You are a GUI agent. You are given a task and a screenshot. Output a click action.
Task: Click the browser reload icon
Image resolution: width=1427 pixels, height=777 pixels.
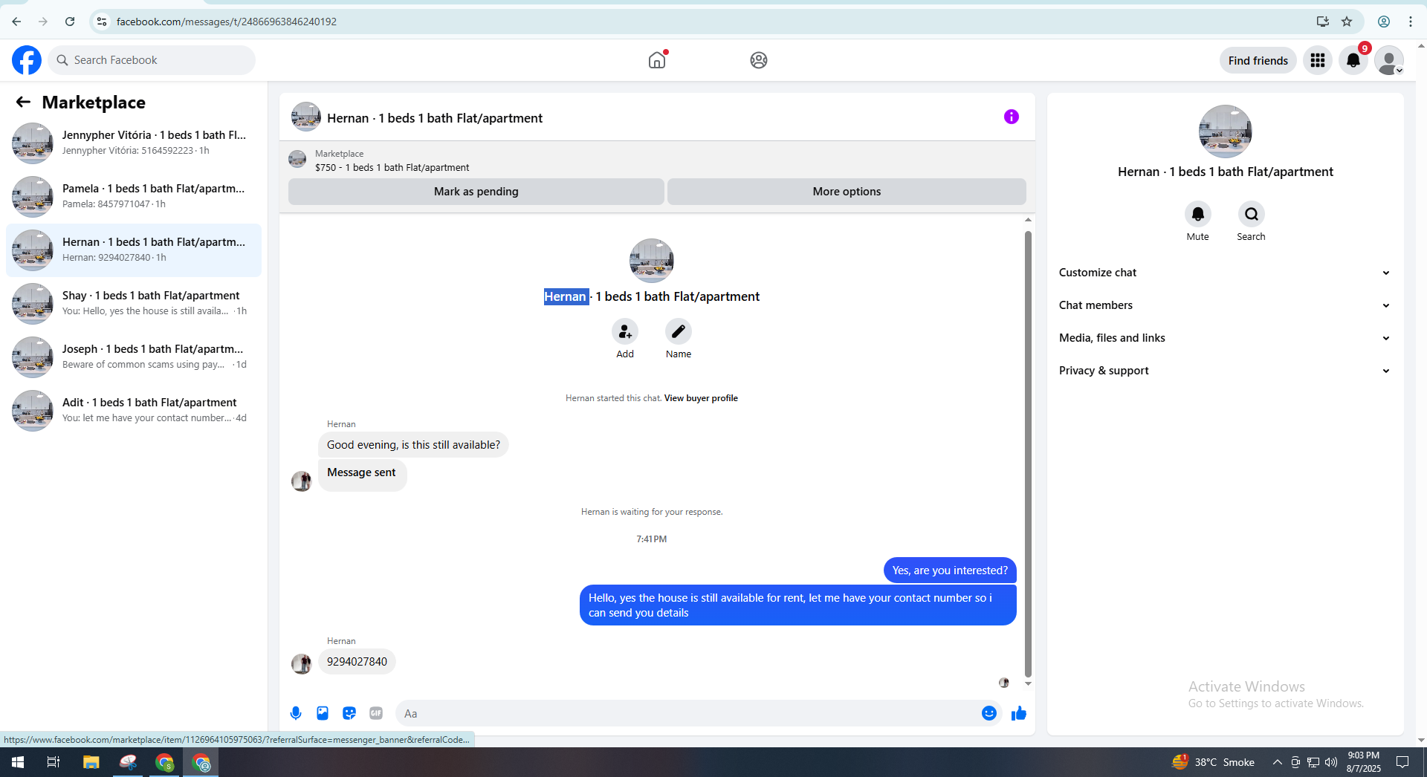pyautogui.click(x=70, y=22)
